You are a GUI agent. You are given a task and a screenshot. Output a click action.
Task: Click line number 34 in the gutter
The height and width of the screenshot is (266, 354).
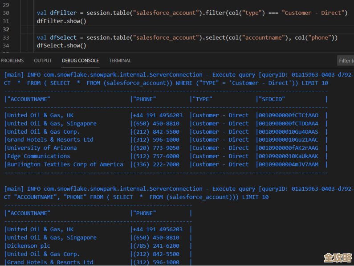pos(6,45)
